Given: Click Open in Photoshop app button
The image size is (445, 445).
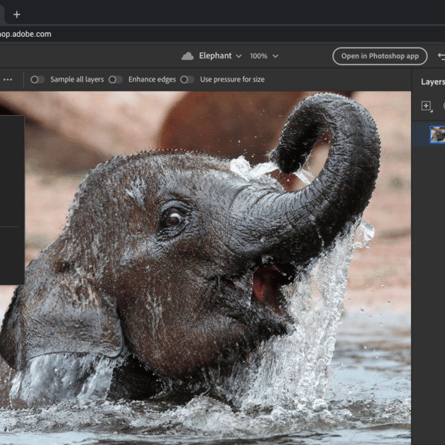Looking at the screenshot, I should pos(380,56).
